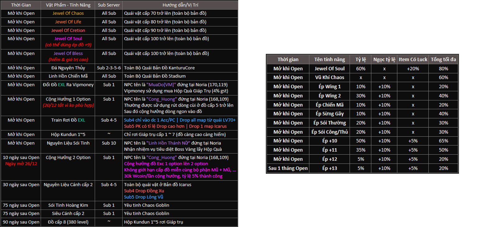Image resolution: width=477 pixels, height=227 pixels.
Task: Click the Sub Server column header
Action: pyautogui.click(x=109, y=5)
